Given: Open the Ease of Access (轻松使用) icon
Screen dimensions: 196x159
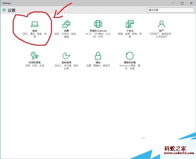Looking at the screenshot, I should coord(66,56).
